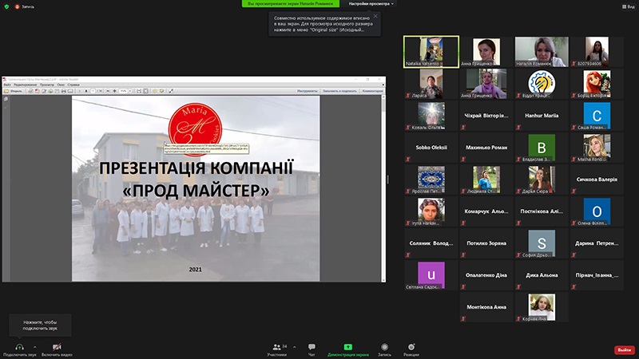Click the Connect Audio tooltip popup
Screen dimensions: 639x359
coord(40,324)
